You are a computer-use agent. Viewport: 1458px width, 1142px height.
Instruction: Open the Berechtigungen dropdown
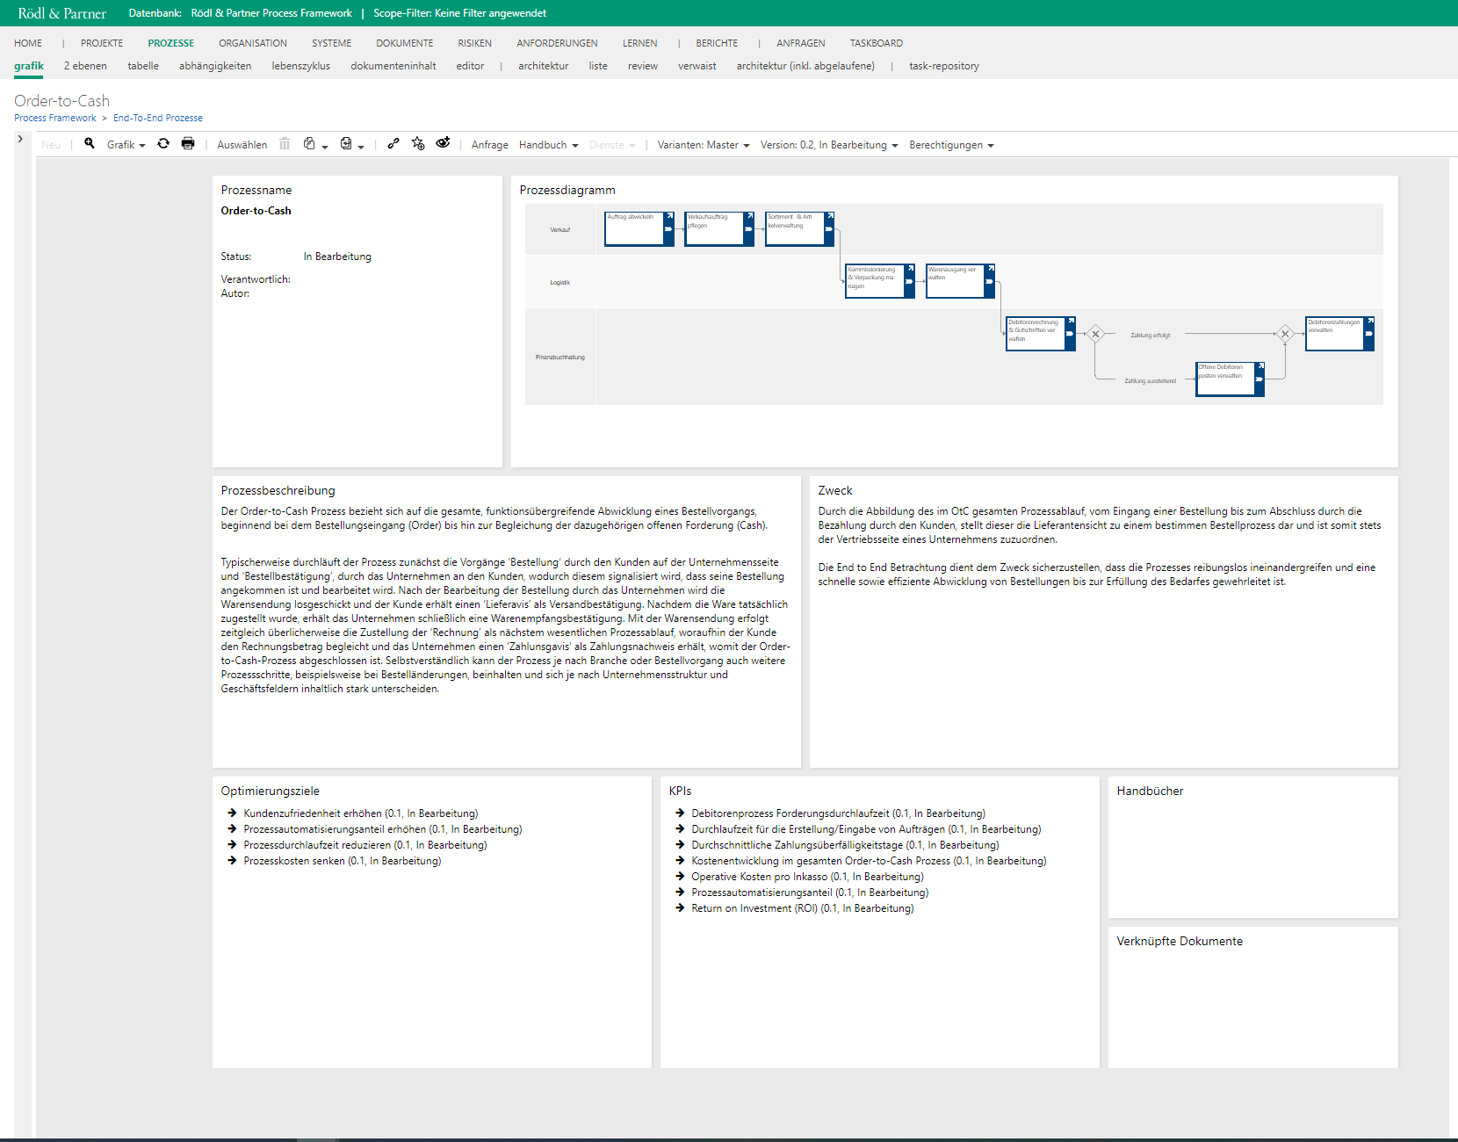coord(950,145)
